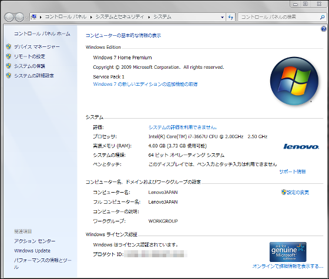This screenshot has height=279, width=329.
Task: Open the recent pages dropdown beside navigation arrows
Action: coord(26,18)
